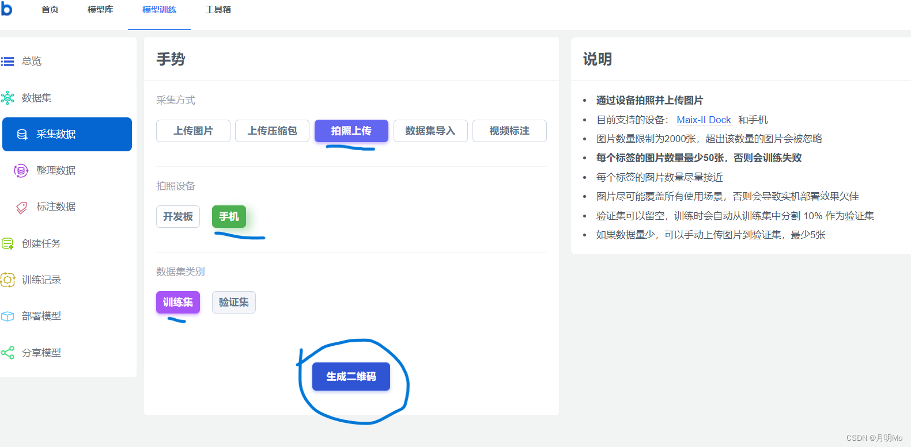Viewport: 911px width, 447px height.
Task: Click the 训练记录 gear icon
Action: point(7,280)
